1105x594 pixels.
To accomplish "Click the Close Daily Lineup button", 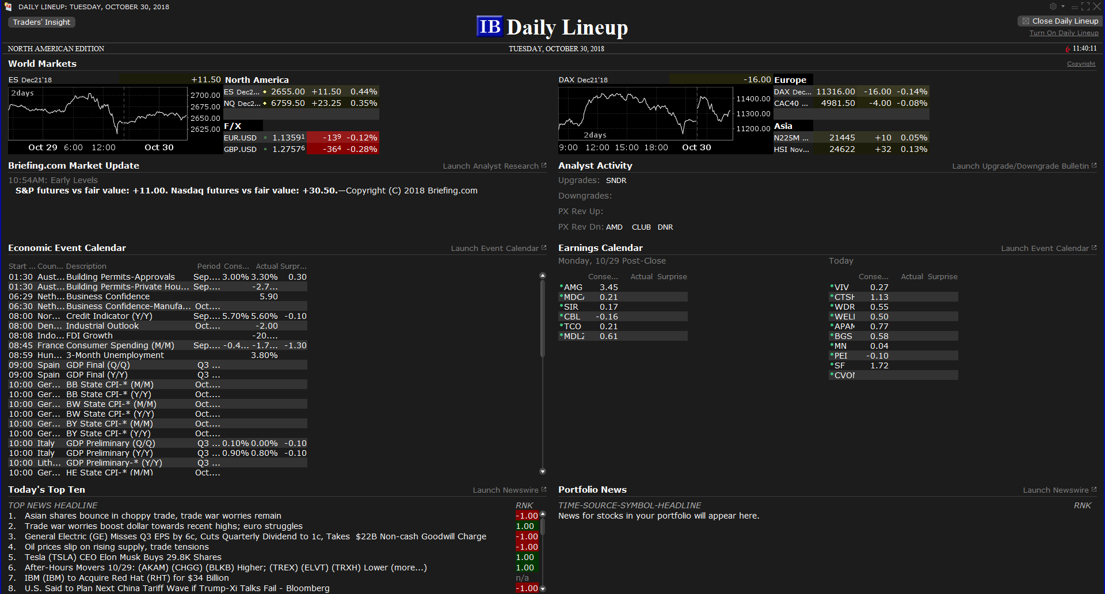I will (1060, 21).
